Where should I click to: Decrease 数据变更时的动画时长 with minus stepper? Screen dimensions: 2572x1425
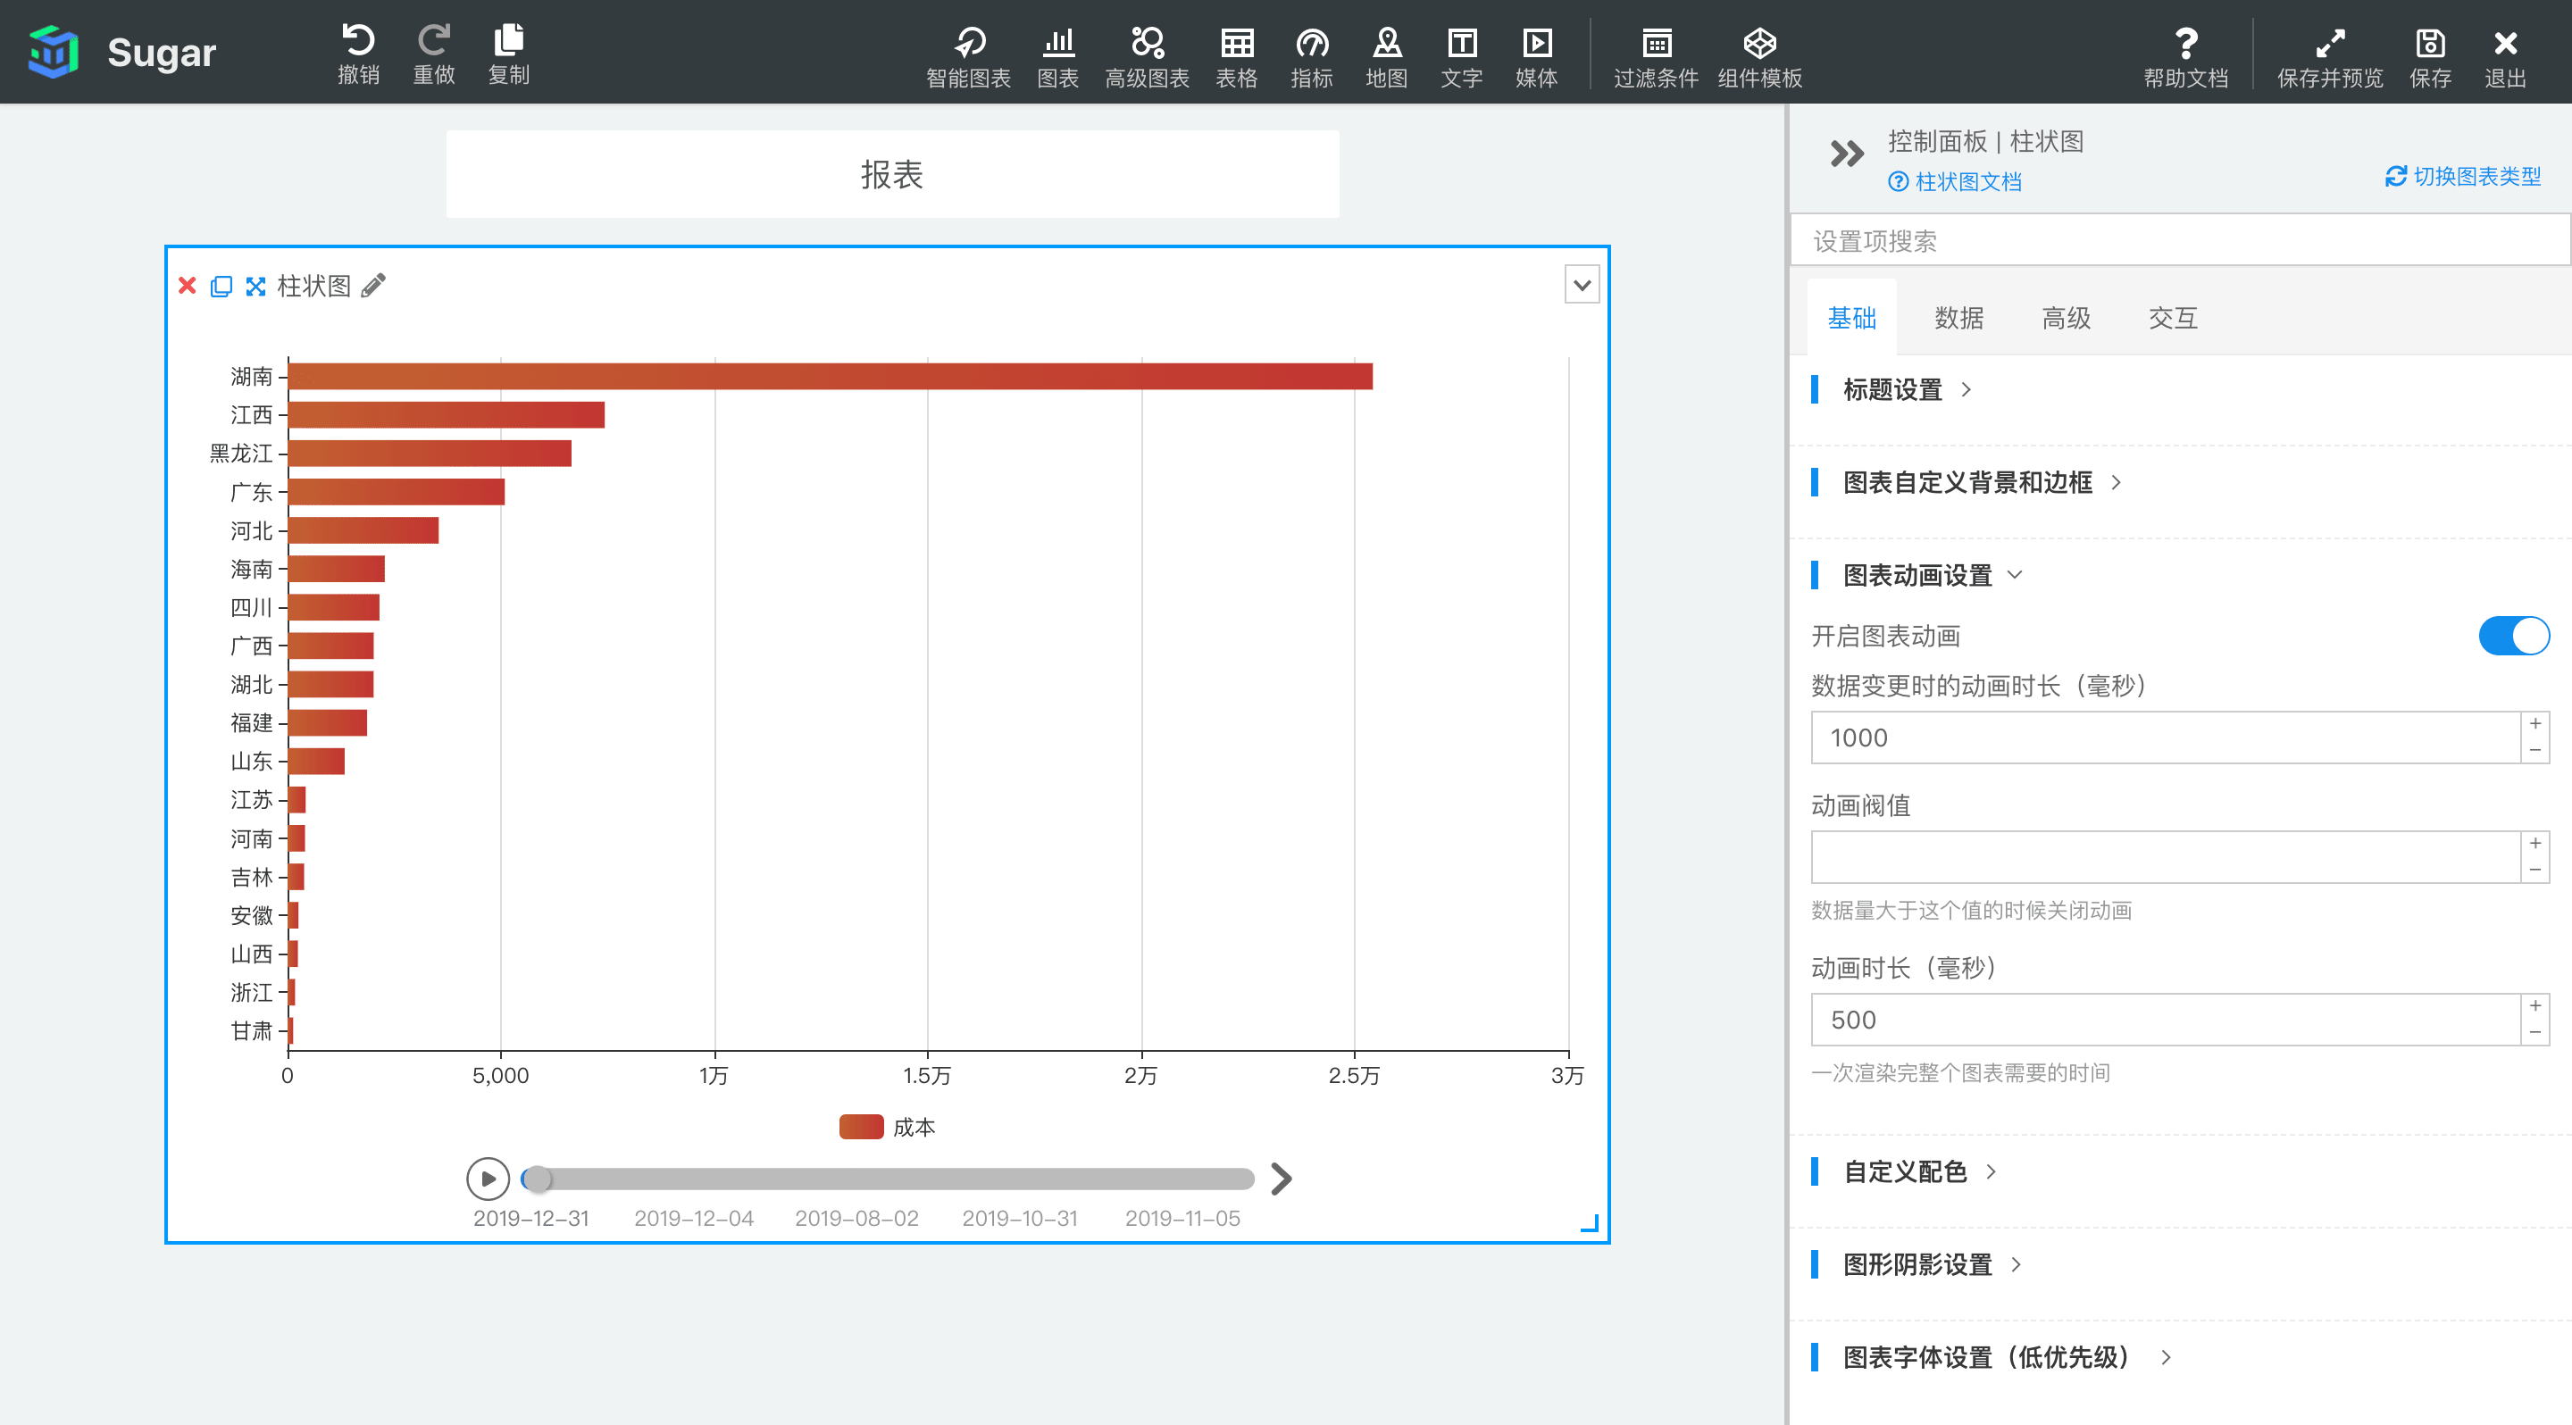pyautogui.click(x=2535, y=750)
